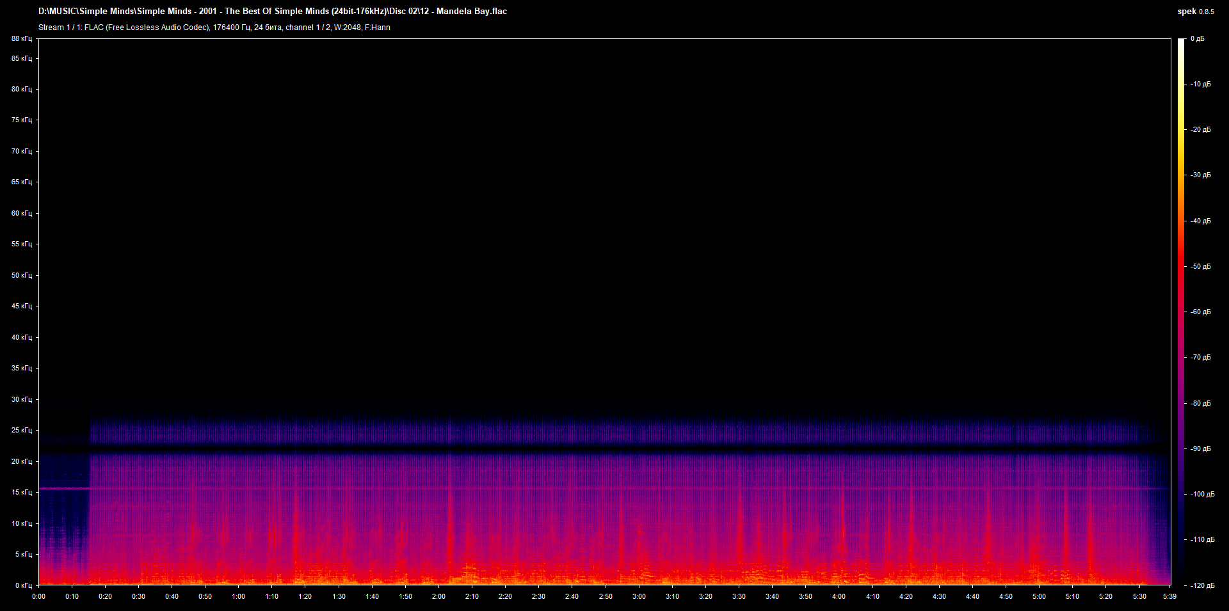This screenshot has height=611, width=1229.
Task: Click the 75 кГц frequency label
Action: pyautogui.click(x=21, y=120)
